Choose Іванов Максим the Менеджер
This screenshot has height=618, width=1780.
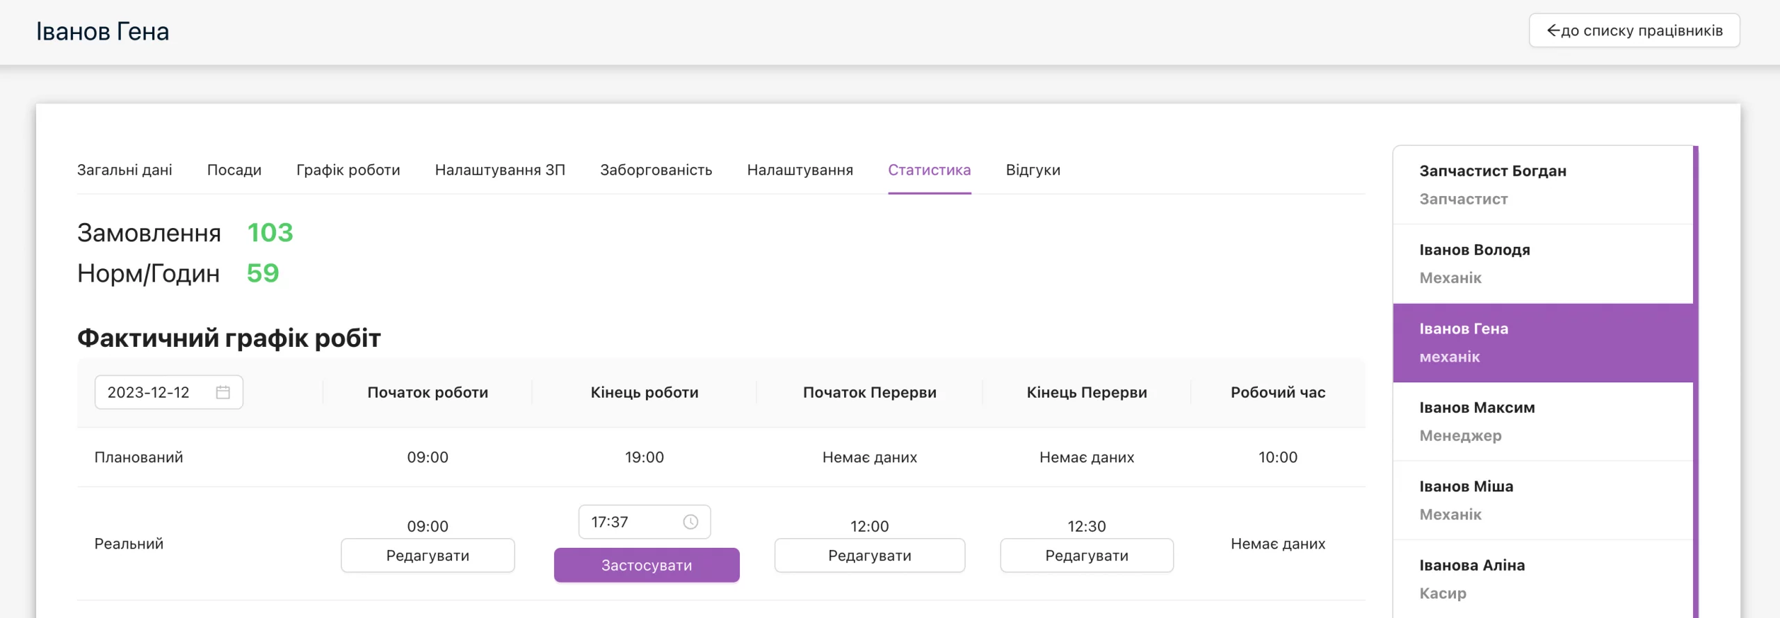click(1543, 422)
